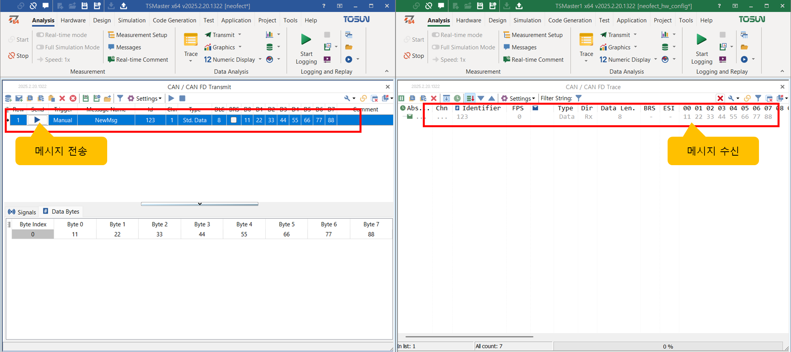Click upload icon in left title bar
Viewport: 791px width, 352px height.
tap(123, 6)
